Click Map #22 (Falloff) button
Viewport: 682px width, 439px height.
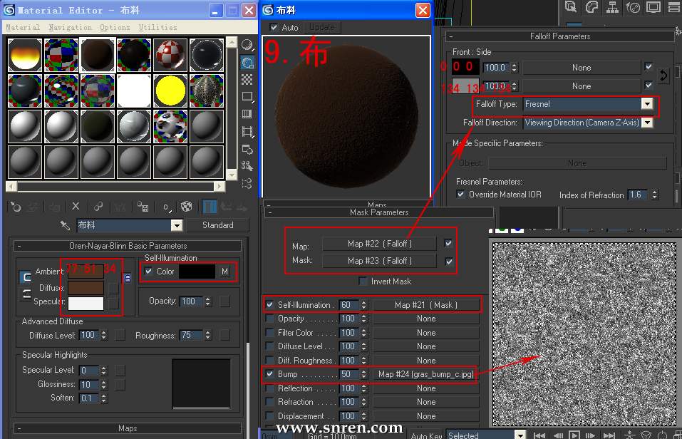(379, 244)
